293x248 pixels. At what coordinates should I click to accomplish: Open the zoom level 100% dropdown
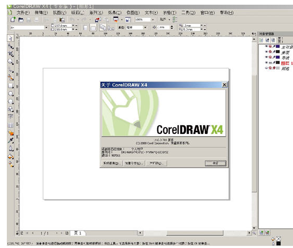[x=153, y=19]
